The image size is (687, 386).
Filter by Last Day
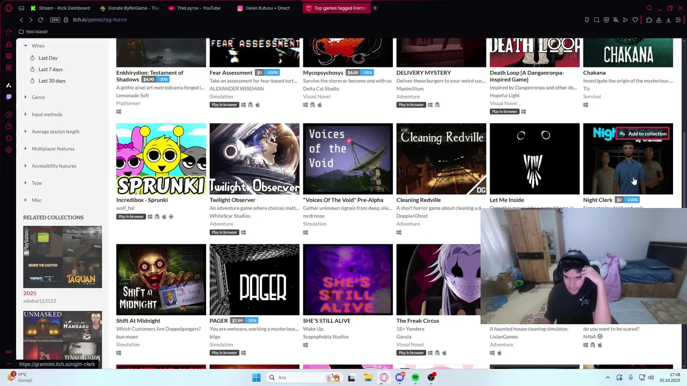[44, 58]
